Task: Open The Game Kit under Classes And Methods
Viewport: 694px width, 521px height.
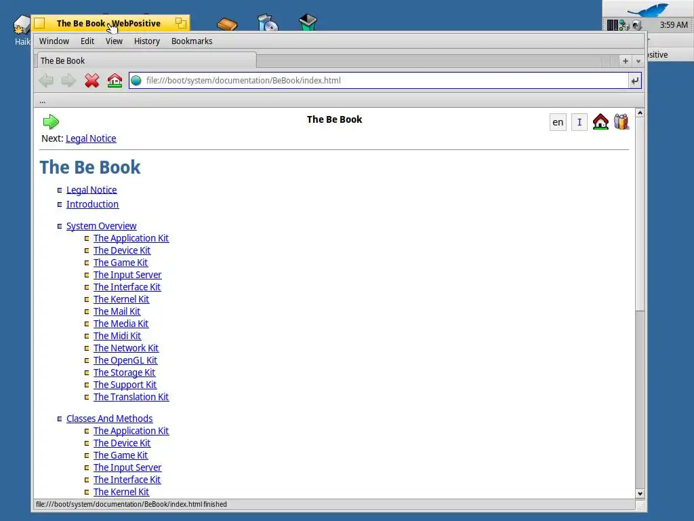Action: coord(121,455)
